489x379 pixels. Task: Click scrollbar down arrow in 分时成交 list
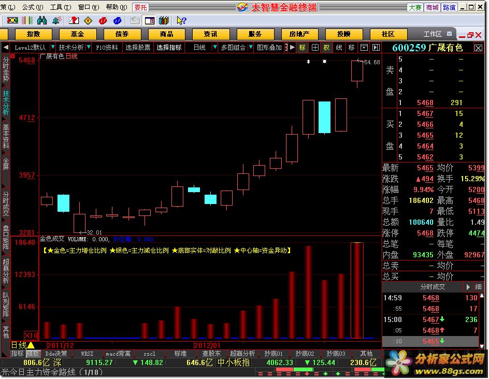[482, 346]
